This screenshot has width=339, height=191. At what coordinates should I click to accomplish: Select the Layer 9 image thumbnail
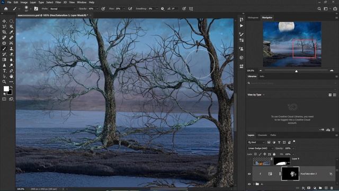coord(262,161)
